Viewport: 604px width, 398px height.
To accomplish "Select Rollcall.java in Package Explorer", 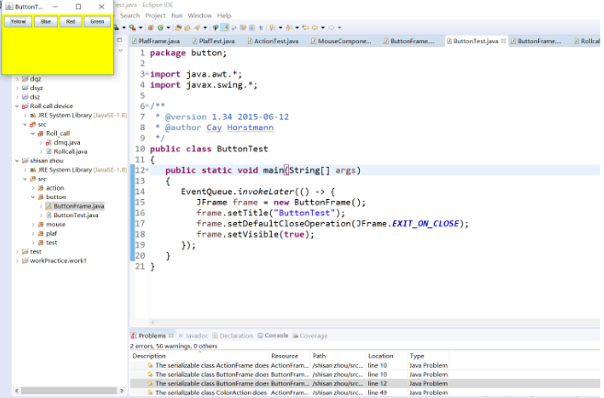I will point(67,151).
